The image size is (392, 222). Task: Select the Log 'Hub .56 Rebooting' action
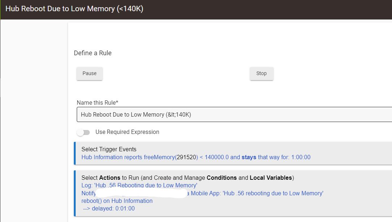pyautogui.click(x=139, y=186)
